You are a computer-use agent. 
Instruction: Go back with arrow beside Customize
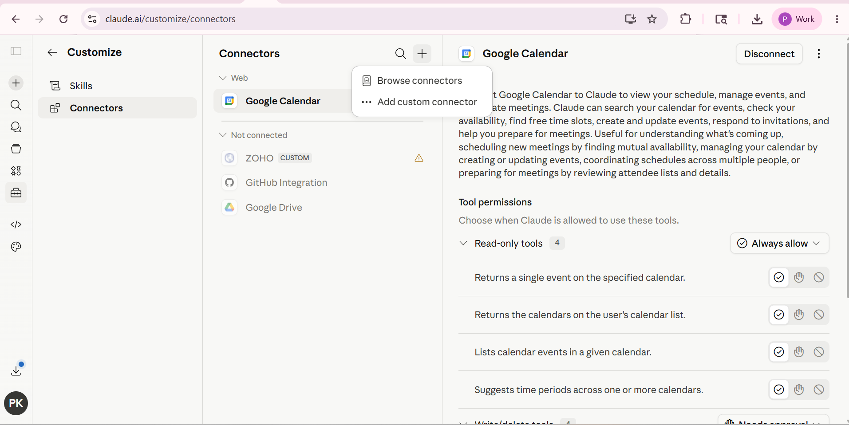[52, 52]
